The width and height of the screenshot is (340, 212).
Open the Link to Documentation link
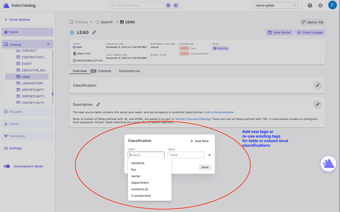[x=219, y=112]
